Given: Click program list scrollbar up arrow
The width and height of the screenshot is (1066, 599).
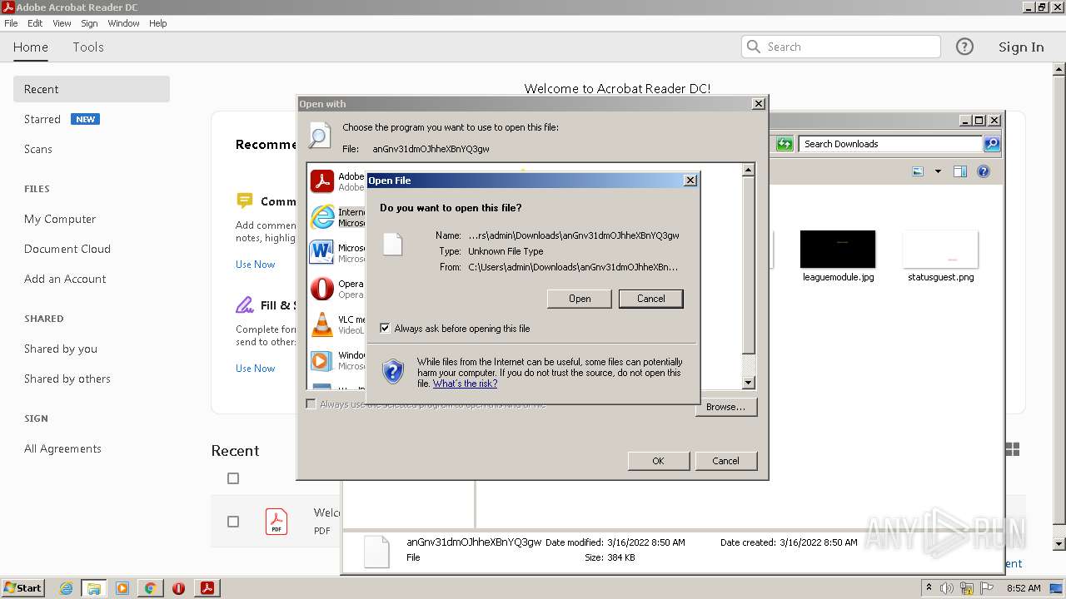Looking at the screenshot, I should [748, 170].
